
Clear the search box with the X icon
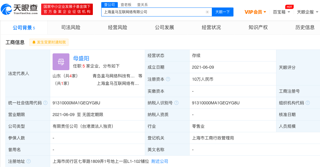[x=207, y=12]
